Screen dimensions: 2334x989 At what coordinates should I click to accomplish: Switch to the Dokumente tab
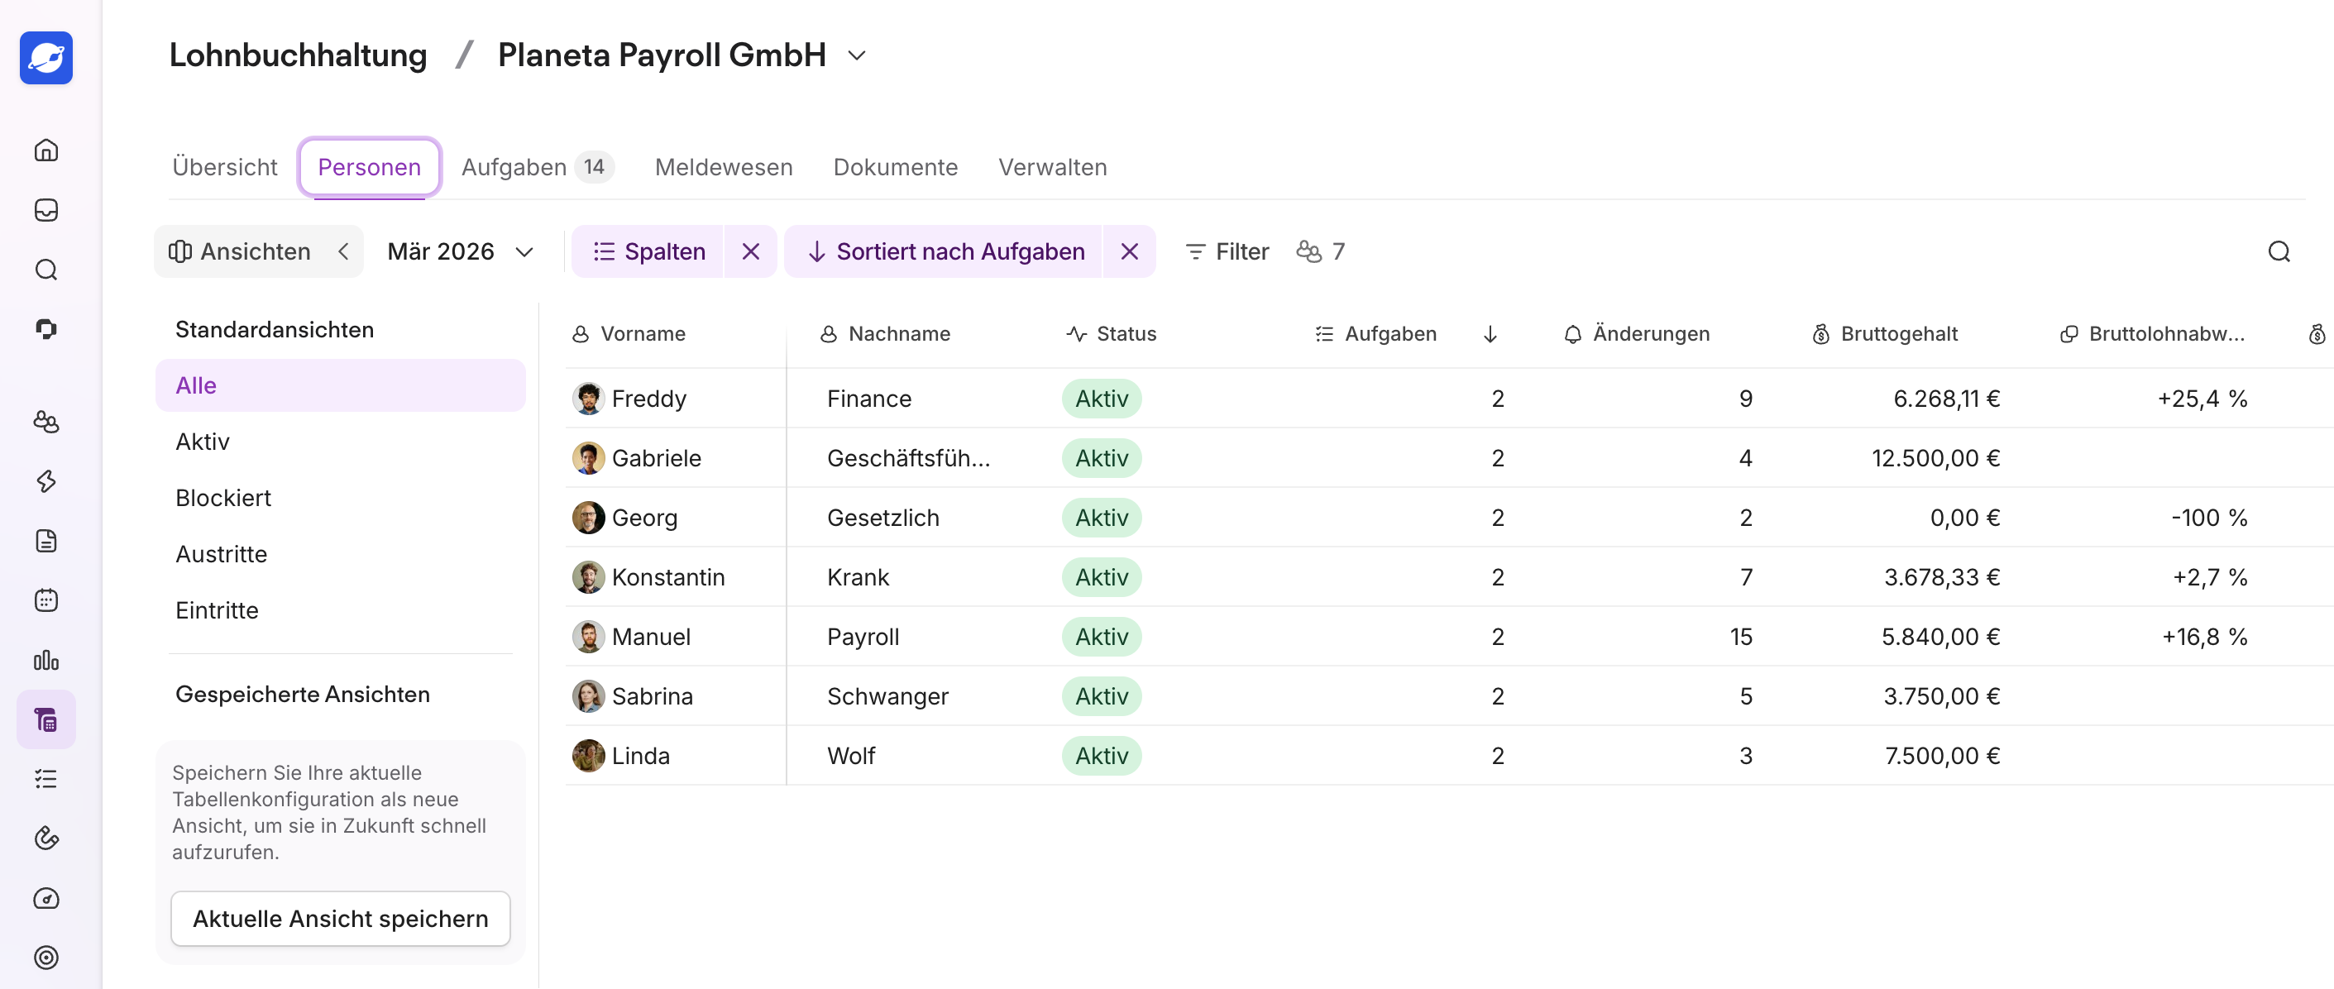coord(895,168)
